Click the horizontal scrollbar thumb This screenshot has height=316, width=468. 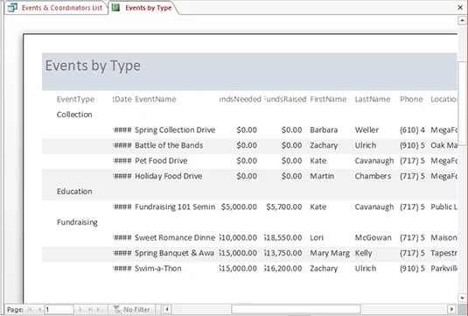coord(296,309)
